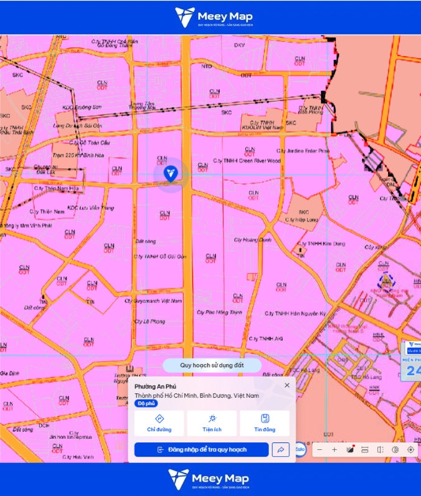Toggle the Độ phủ coverage badge
The image size is (421, 496).
[146, 403]
